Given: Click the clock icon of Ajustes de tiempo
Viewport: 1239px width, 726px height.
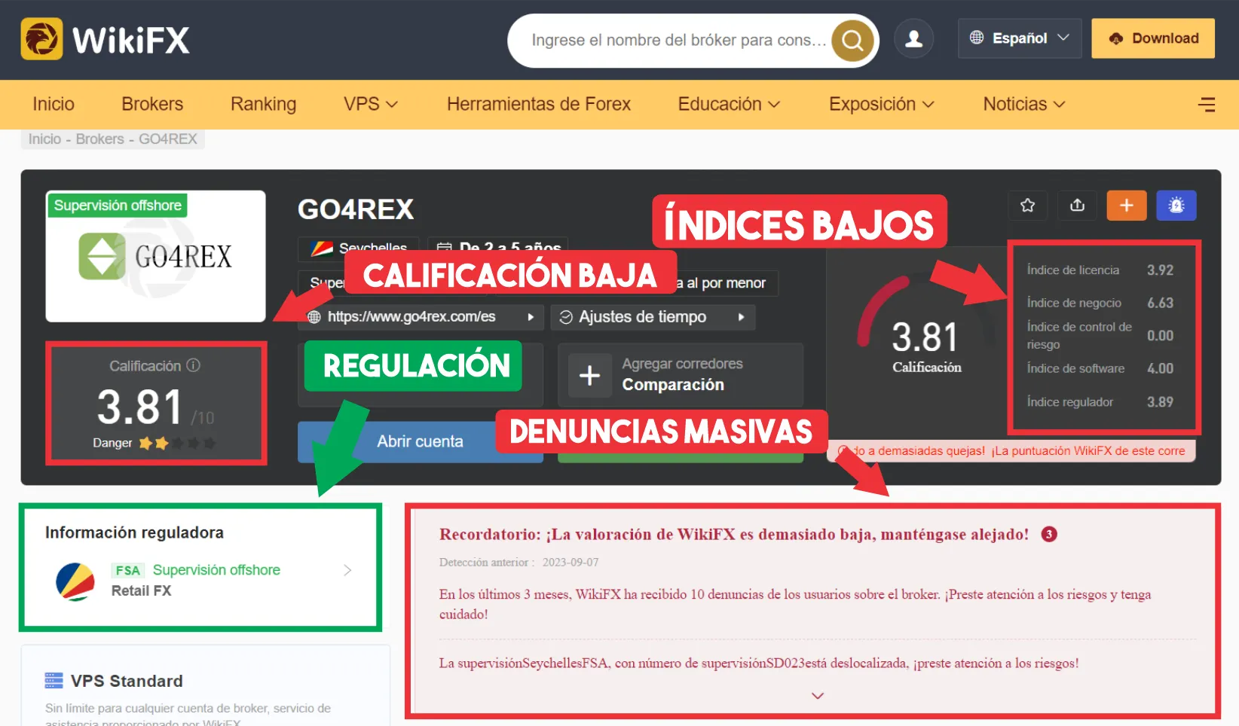Looking at the screenshot, I should 566,317.
